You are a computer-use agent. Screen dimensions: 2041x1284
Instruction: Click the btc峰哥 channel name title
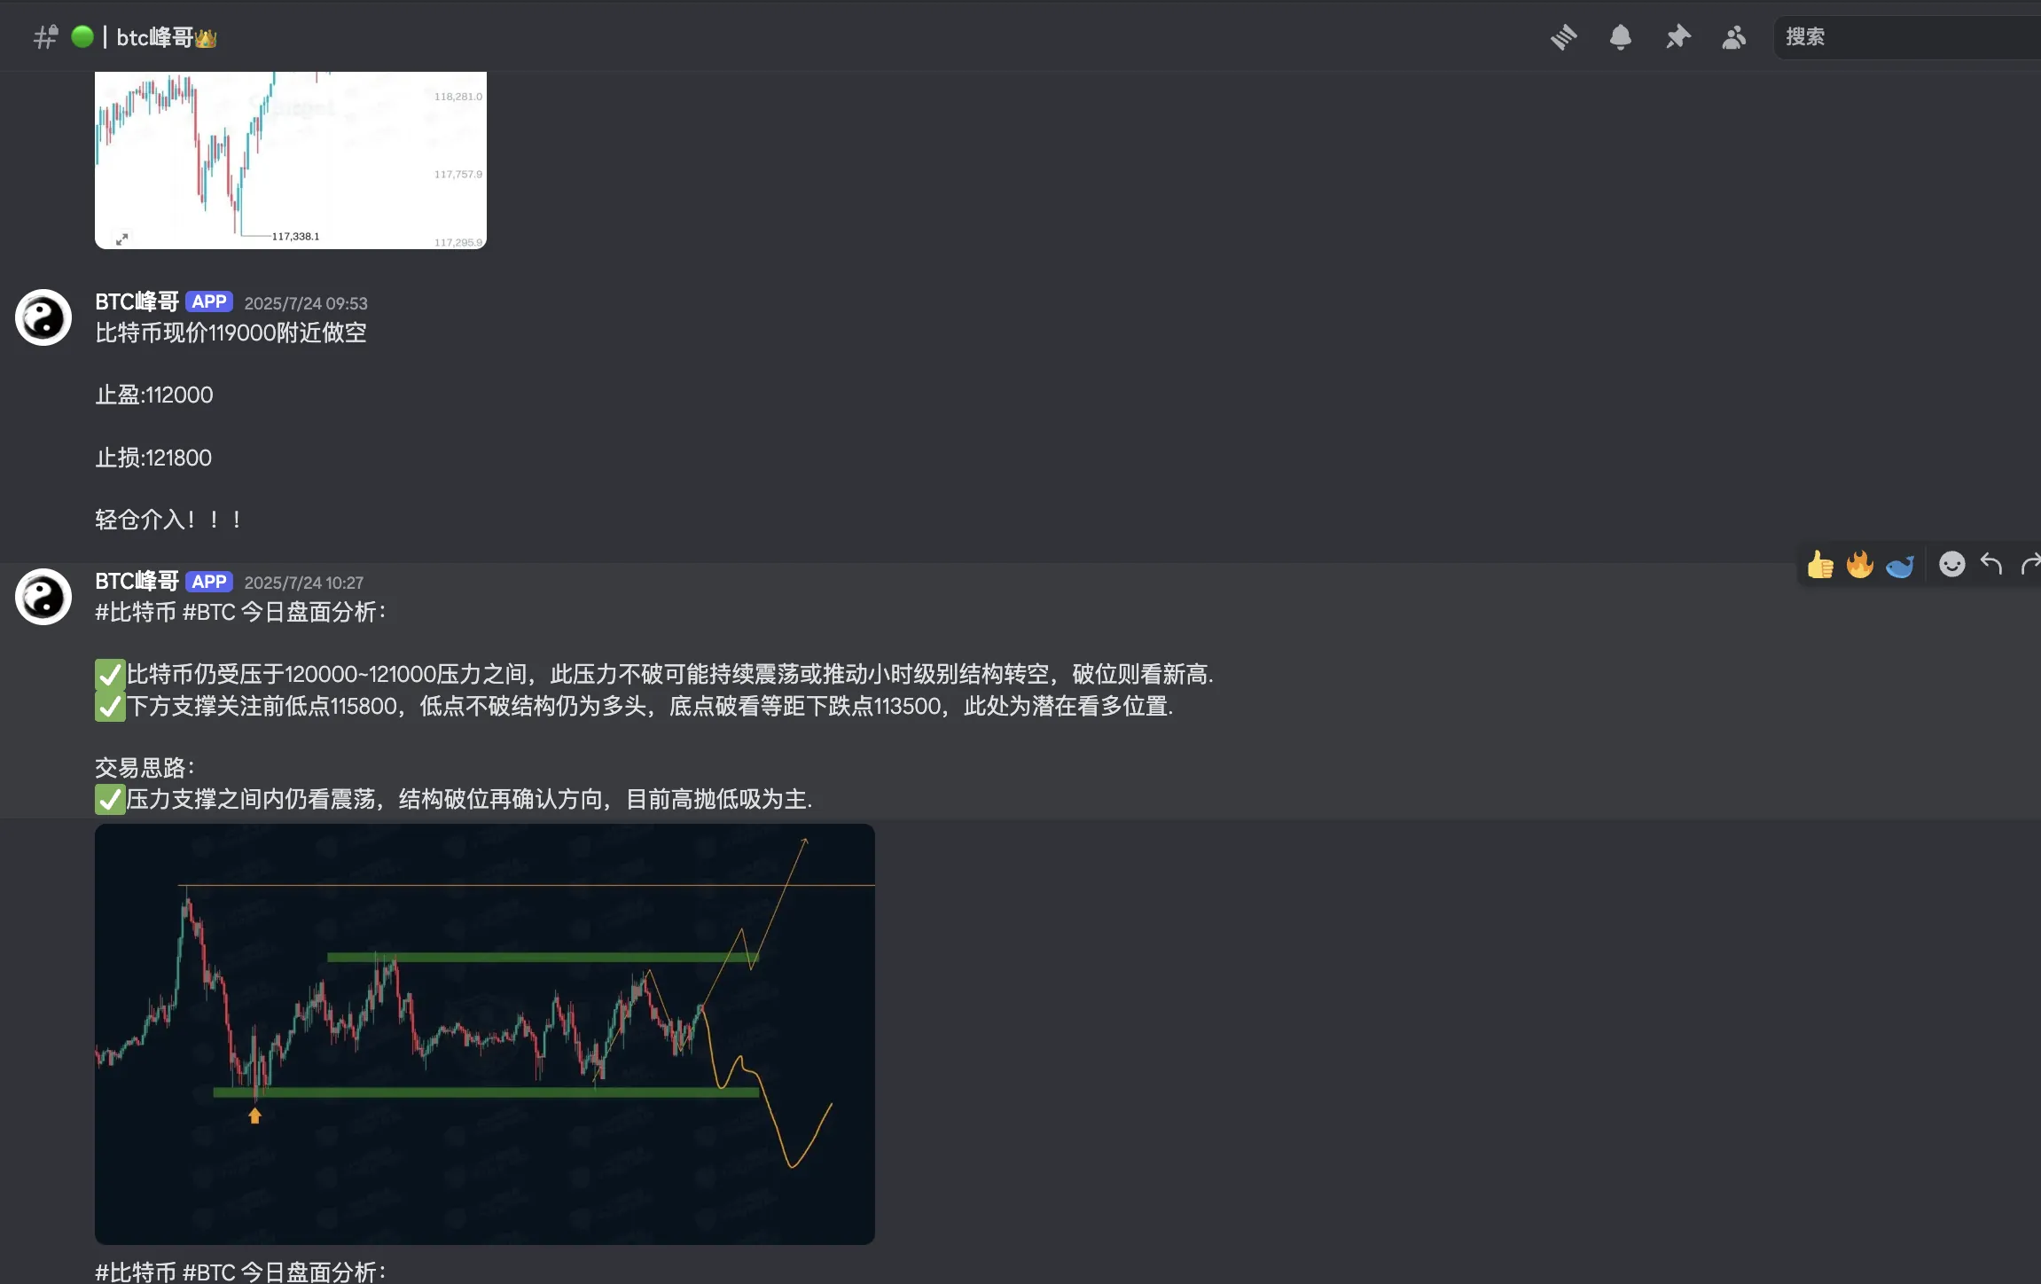[155, 37]
